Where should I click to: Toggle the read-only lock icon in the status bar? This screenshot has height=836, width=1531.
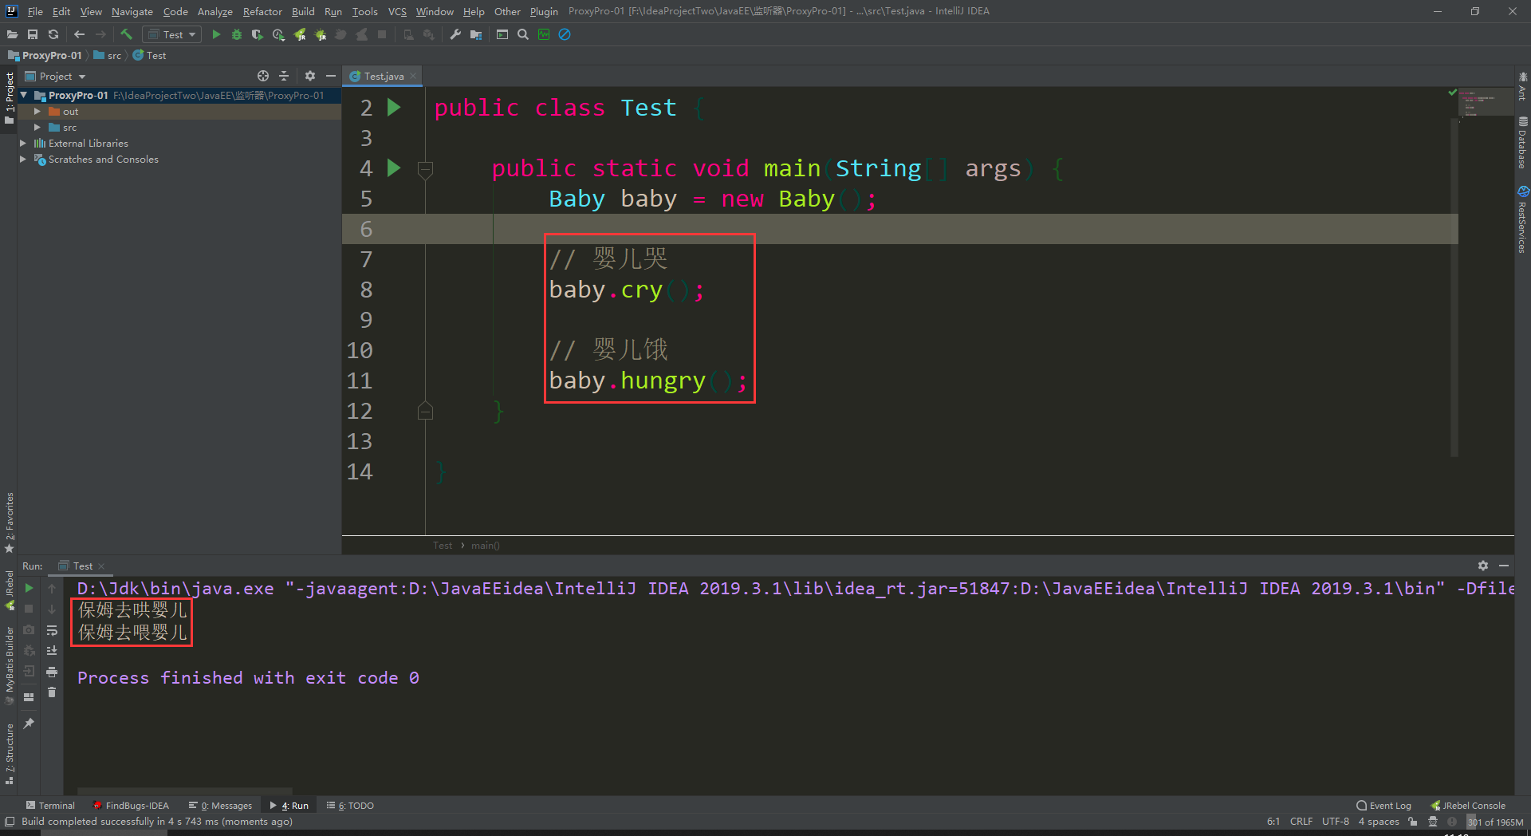coord(1413,822)
